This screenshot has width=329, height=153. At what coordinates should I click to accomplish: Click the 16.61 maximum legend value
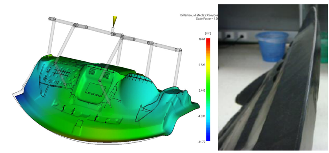[x=202, y=39]
